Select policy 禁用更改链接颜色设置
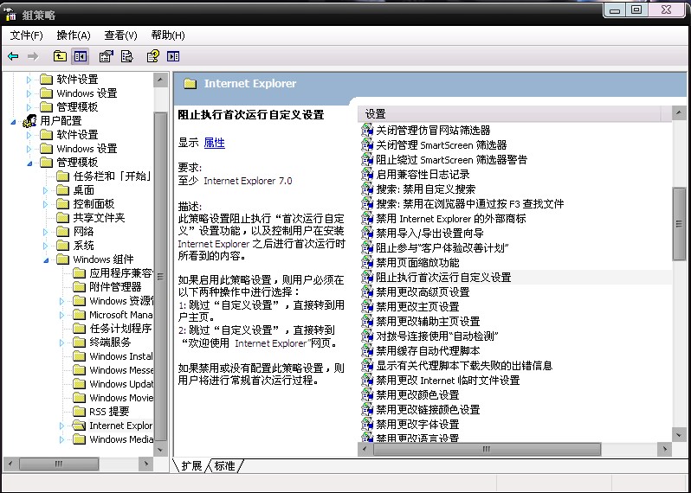Image resolution: width=691 pixels, height=493 pixels. pos(428,409)
